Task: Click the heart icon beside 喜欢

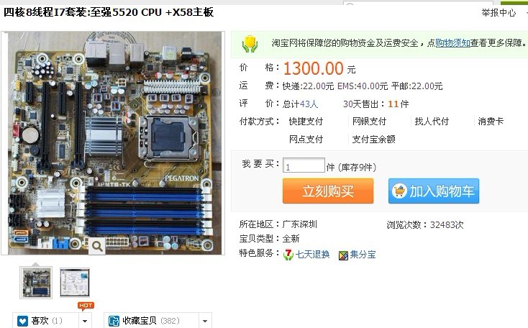Action: coord(22,321)
